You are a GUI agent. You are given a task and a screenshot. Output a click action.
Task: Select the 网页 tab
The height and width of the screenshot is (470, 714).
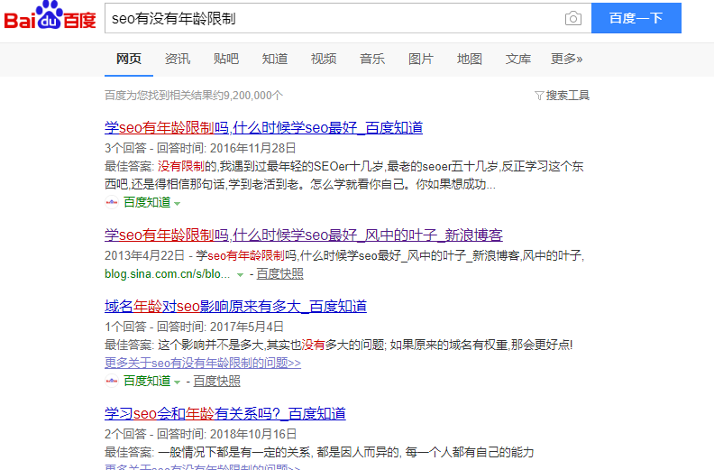click(129, 59)
